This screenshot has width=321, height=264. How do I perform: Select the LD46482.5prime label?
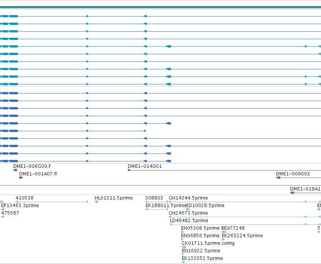[189, 221]
